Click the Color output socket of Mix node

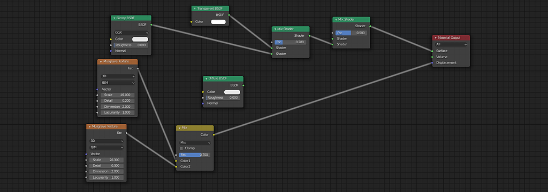click(214, 134)
